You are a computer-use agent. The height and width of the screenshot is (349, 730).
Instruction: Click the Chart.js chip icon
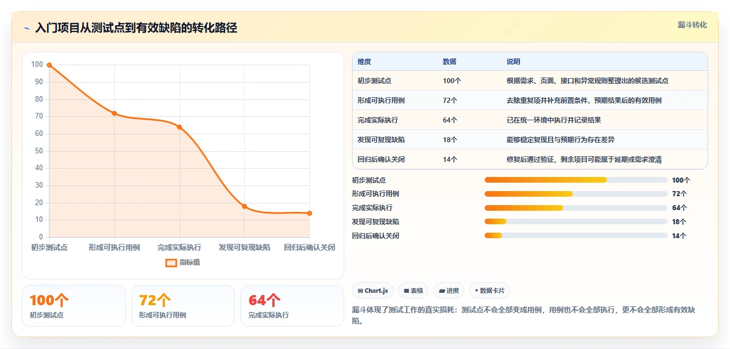tap(360, 291)
